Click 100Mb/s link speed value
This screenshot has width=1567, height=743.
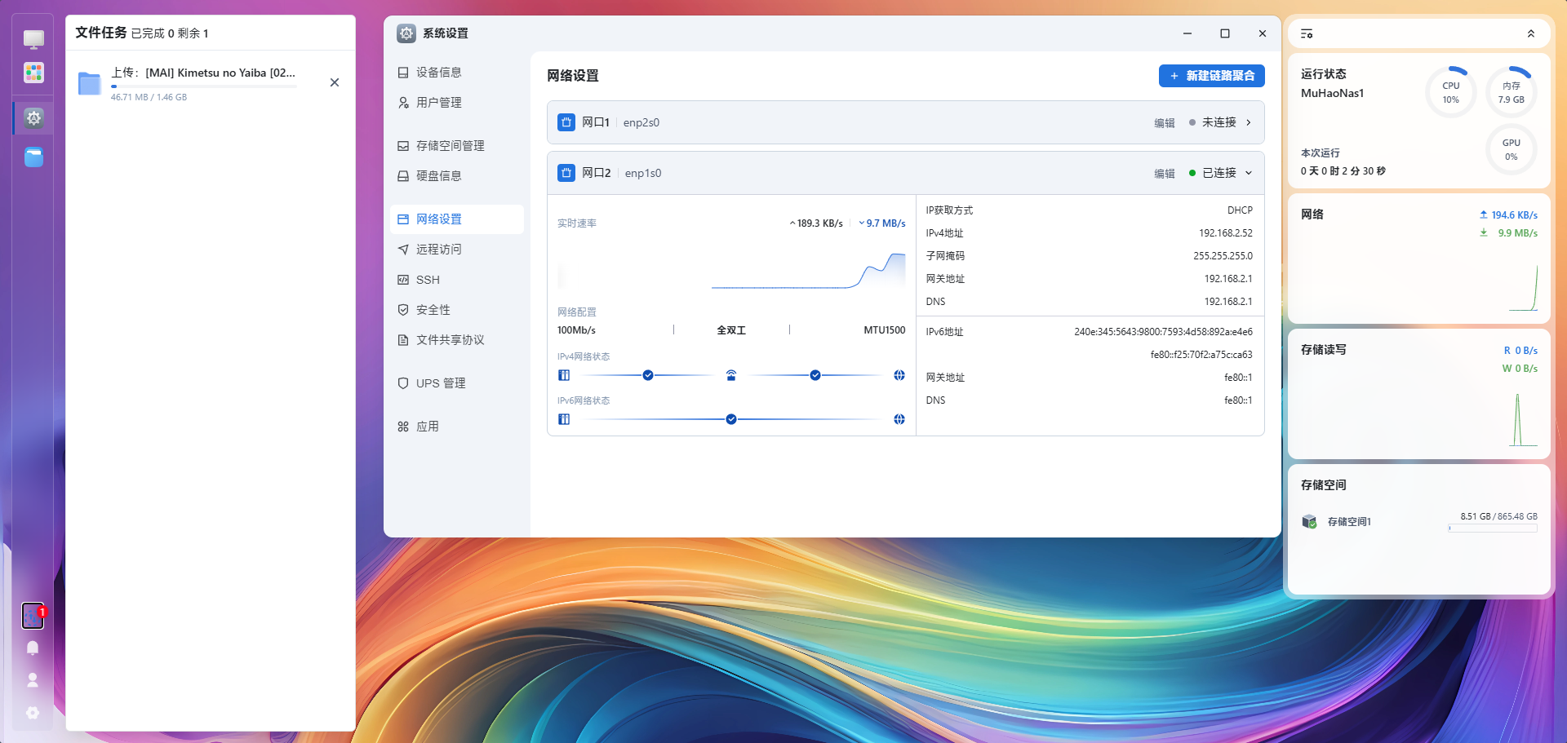click(x=576, y=330)
